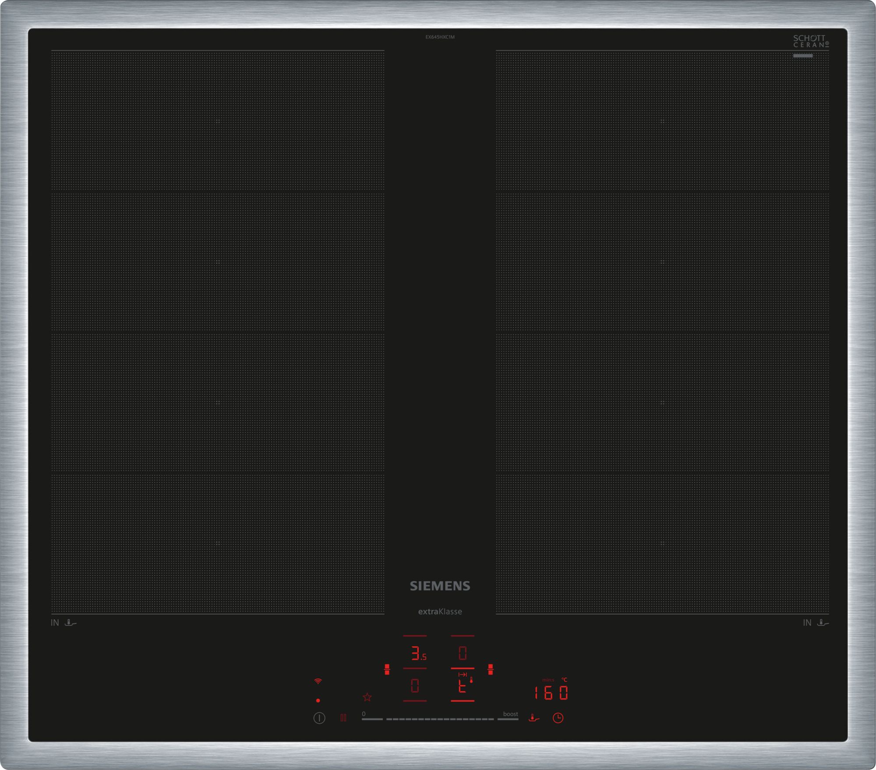Tap the red pause symbol
The image size is (876, 770).
point(343,718)
